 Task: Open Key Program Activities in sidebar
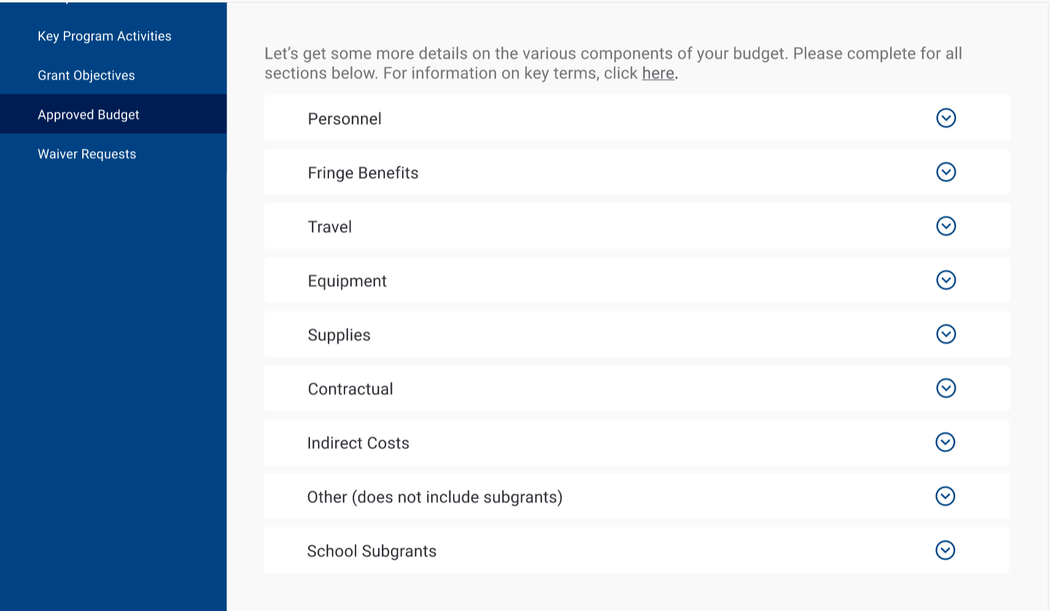(x=104, y=36)
